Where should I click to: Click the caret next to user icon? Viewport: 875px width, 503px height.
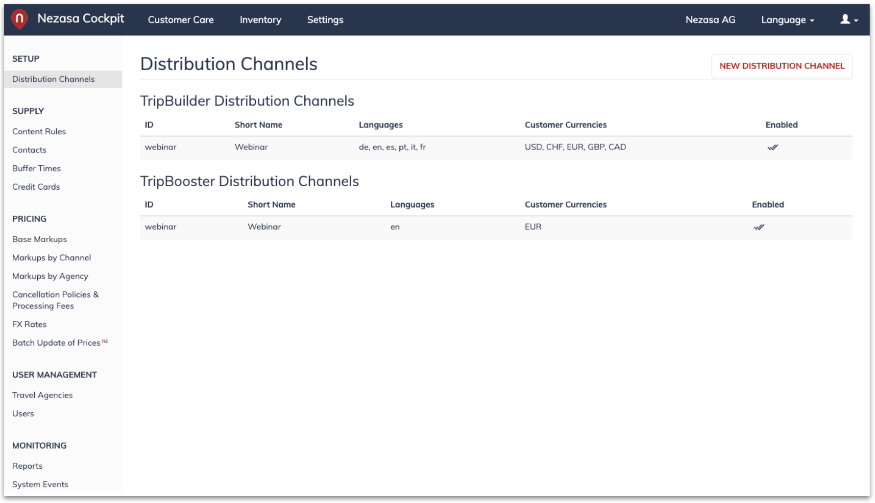(856, 21)
